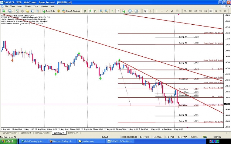The image size is (231, 144).
Task: Click the New Order button
Action: (x=49, y=11)
